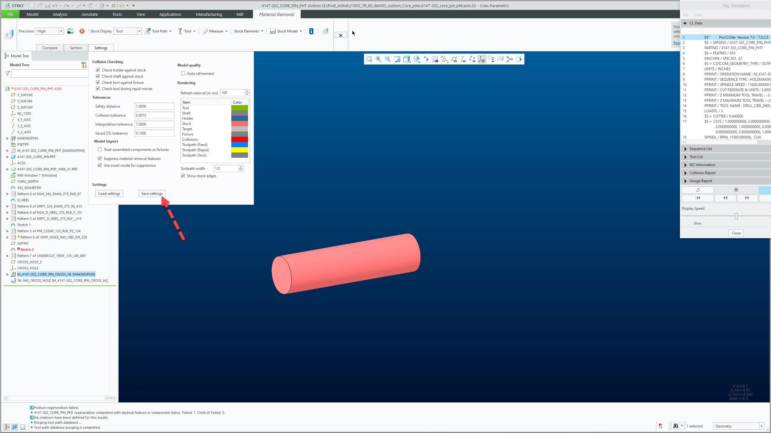Click the red stop simulation icon

tap(82, 31)
